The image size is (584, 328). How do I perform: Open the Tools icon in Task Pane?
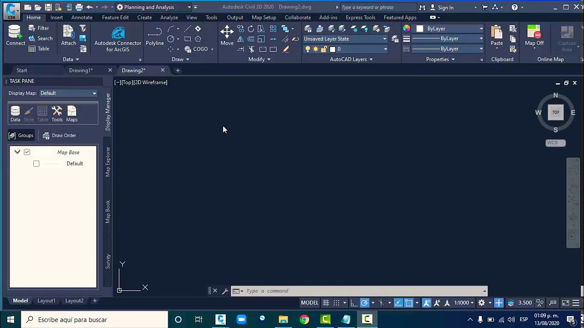click(x=57, y=114)
